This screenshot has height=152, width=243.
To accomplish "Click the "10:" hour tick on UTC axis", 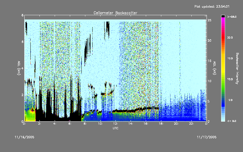I will (x=101, y=124).
